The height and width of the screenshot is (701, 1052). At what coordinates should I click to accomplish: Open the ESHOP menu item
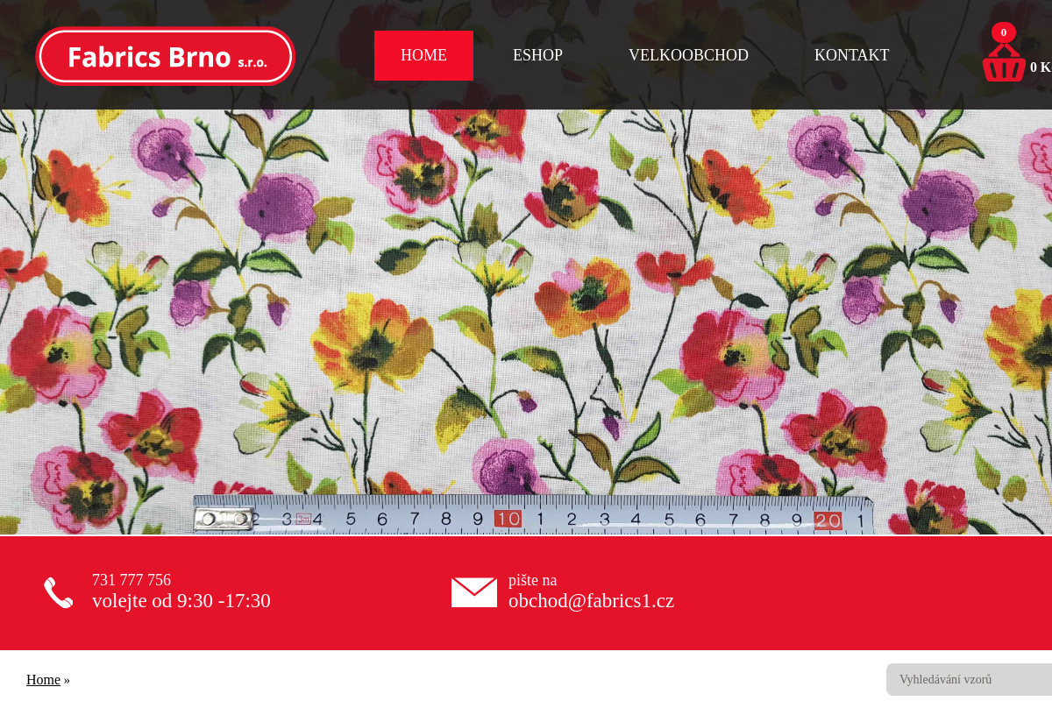coord(537,55)
